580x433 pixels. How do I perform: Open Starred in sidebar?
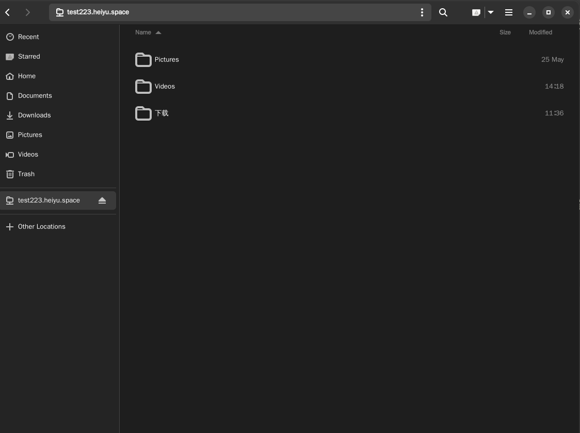(58, 57)
